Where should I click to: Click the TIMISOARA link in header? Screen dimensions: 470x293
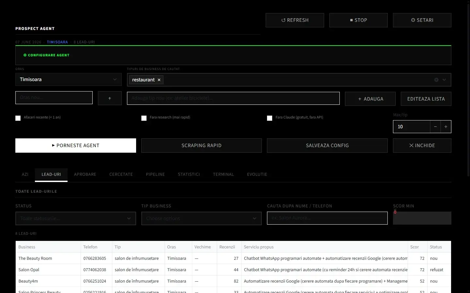[57, 42]
